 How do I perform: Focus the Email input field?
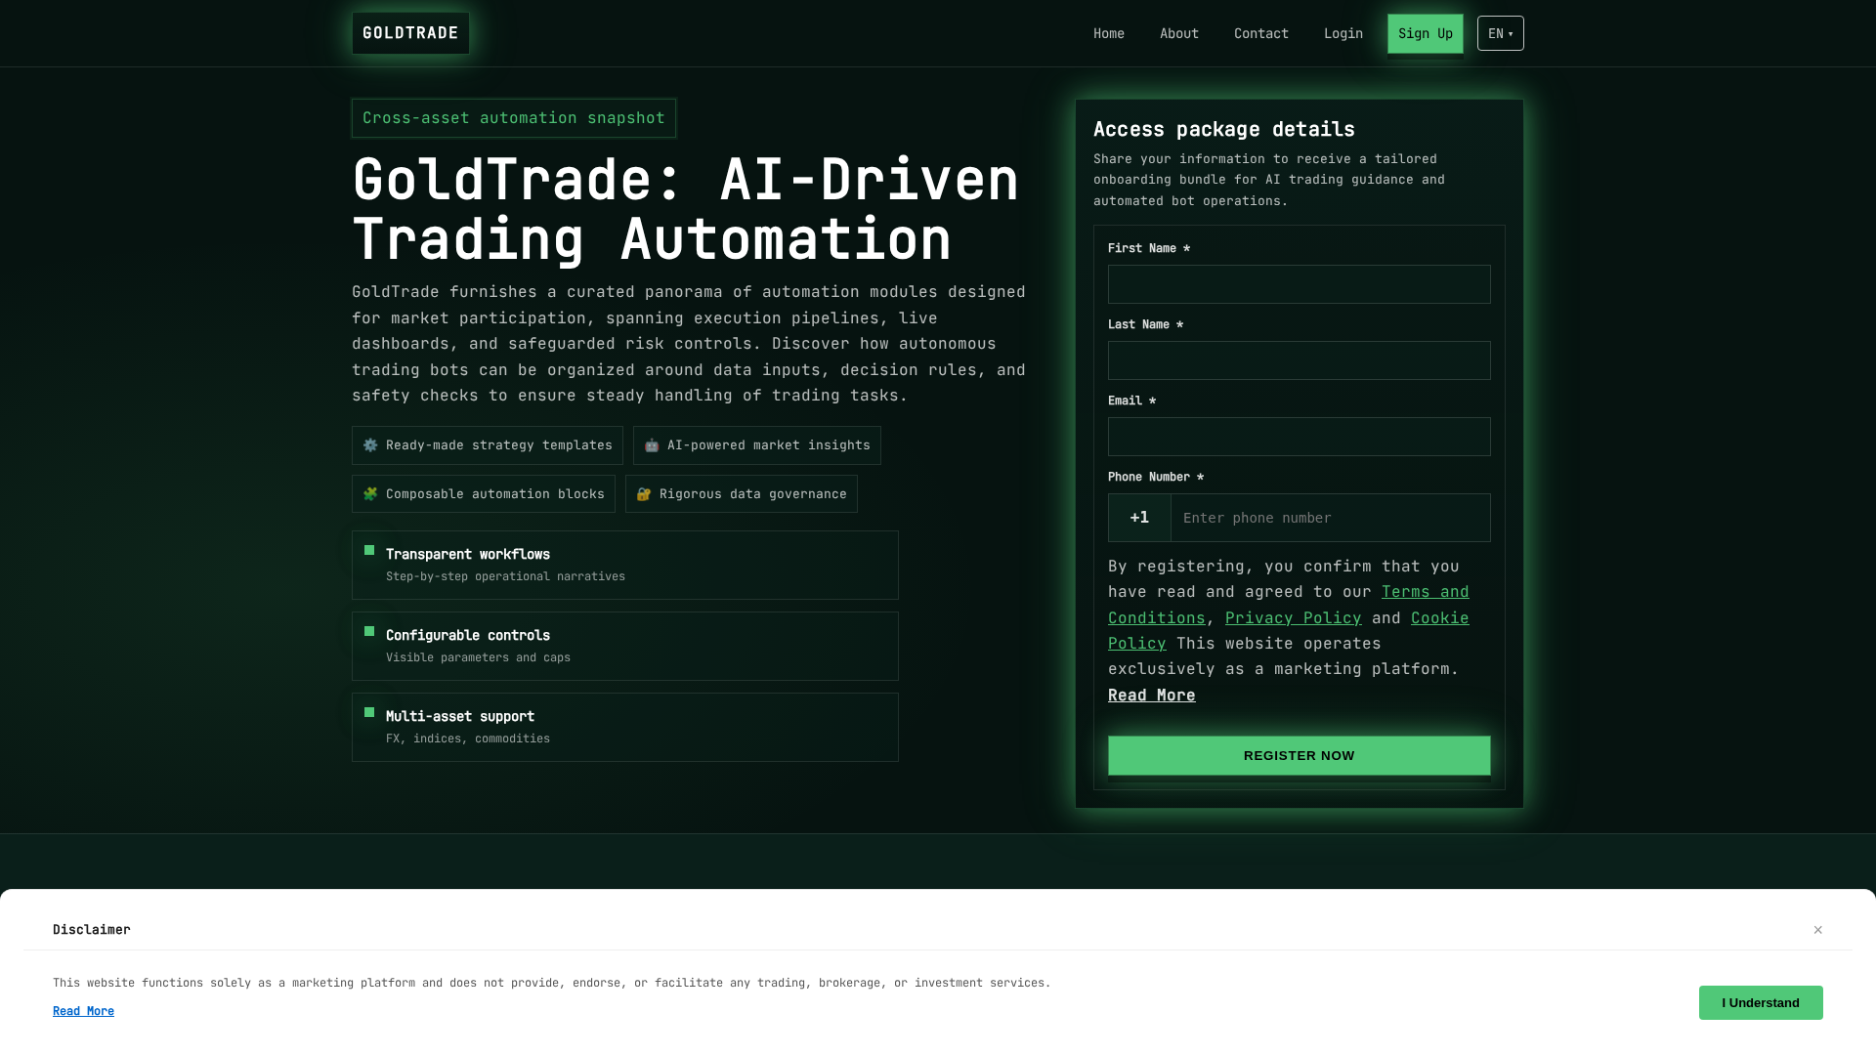click(x=1300, y=437)
